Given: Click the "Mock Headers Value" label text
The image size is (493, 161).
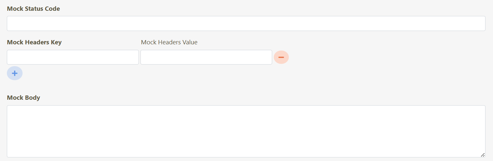Looking at the screenshot, I should coord(169,42).
